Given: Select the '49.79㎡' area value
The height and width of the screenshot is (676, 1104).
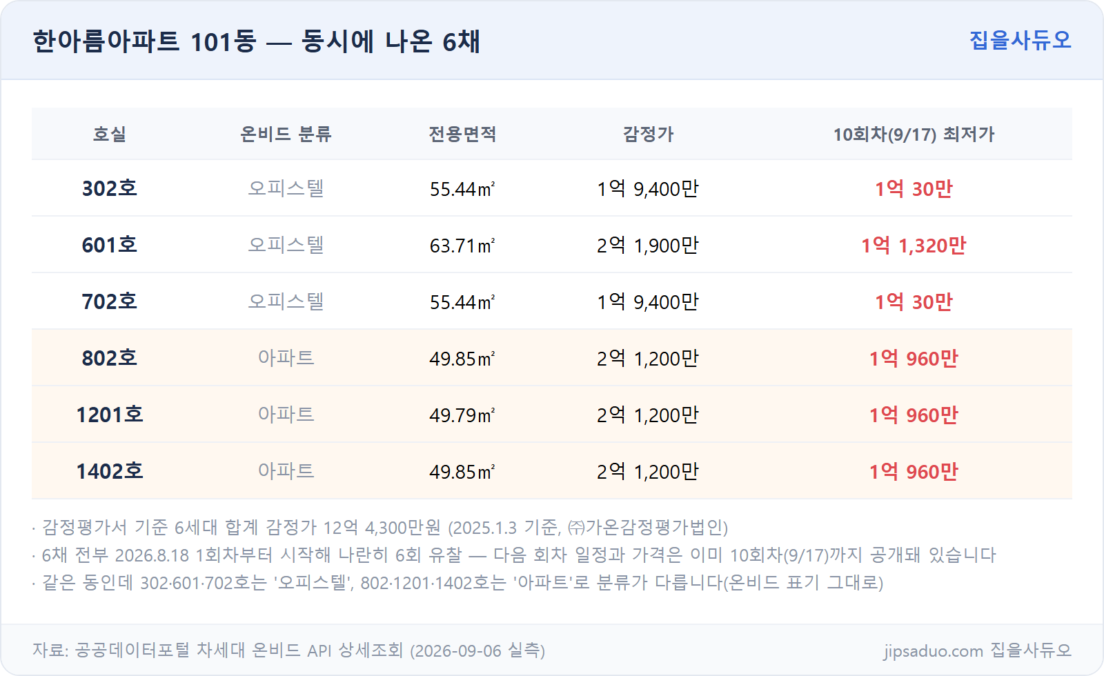Looking at the screenshot, I should click(x=462, y=415).
